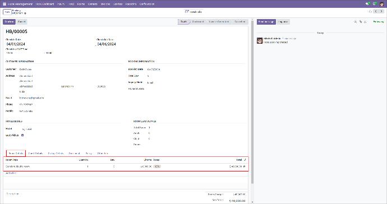Click the New record button
Viewport: 387px width, 204px height.
[x=7, y=12]
